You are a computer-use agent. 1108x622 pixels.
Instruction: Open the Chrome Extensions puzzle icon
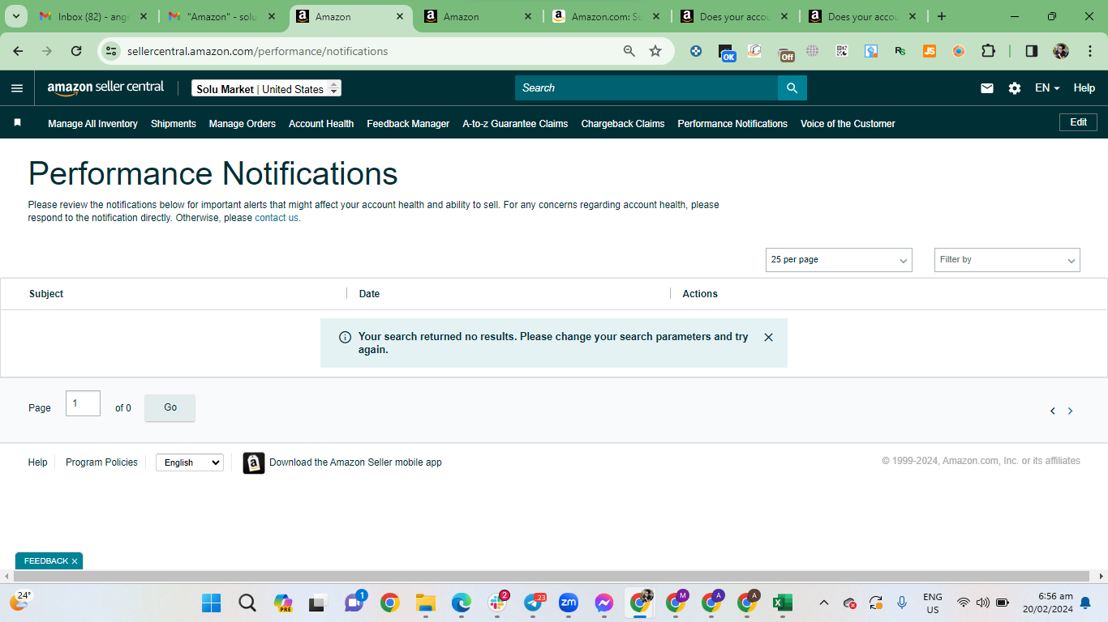click(x=988, y=51)
